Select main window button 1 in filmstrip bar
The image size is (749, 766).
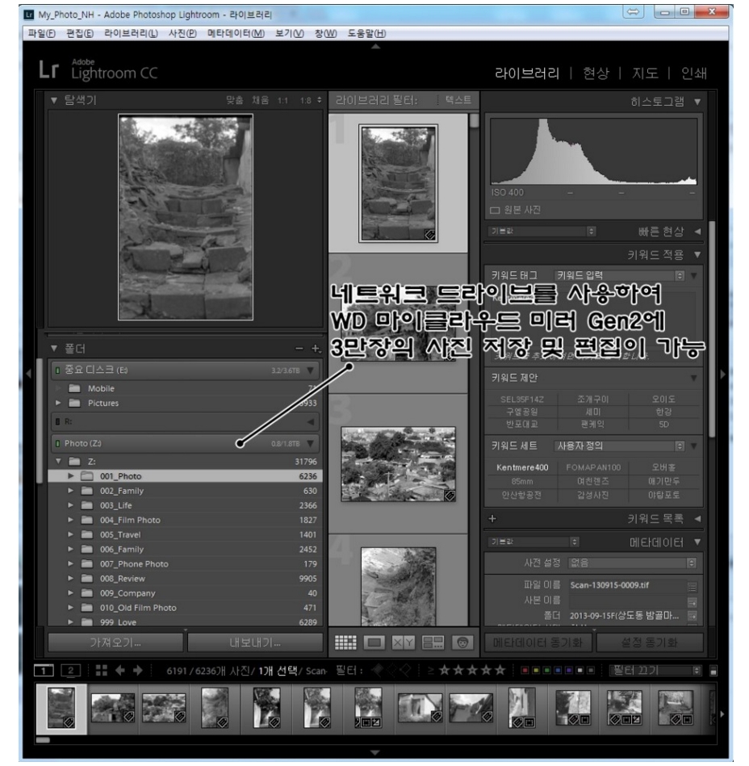(x=44, y=670)
